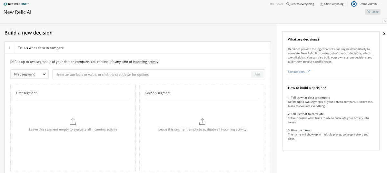Select the step 1 Tell us what data to compare header
The height and width of the screenshot is (173, 387).
tap(138, 48)
